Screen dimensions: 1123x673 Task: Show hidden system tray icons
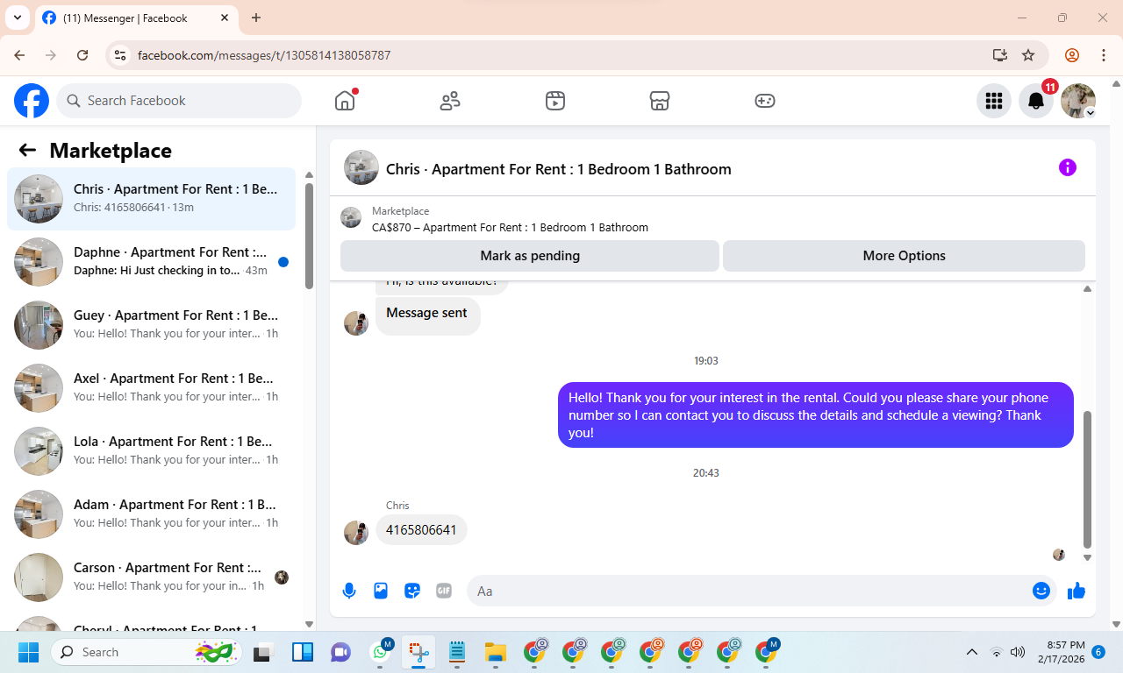coord(972,652)
